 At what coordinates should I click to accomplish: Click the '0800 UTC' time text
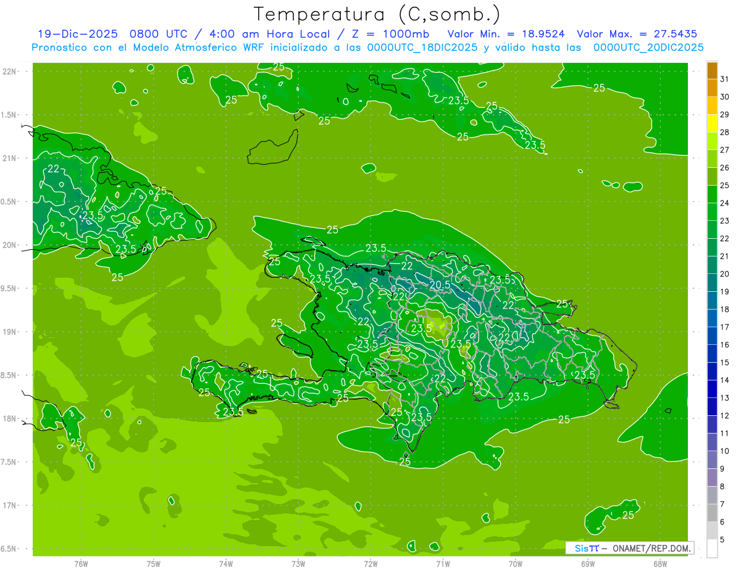pos(159,34)
